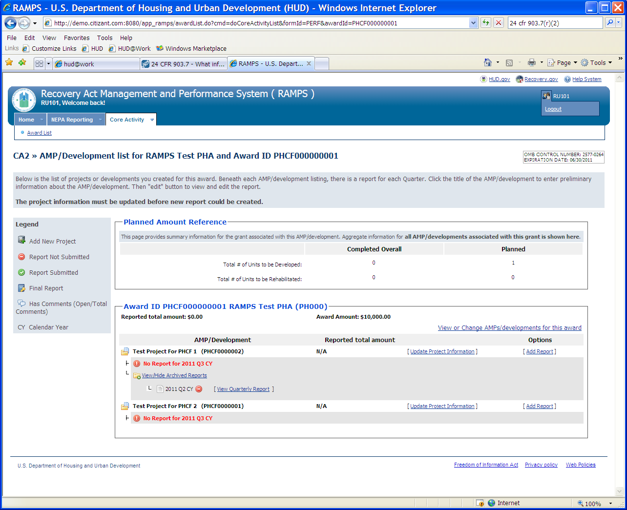This screenshot has height=510, width=627.
Task: Click the Logout link
Action: click(553, 109)
